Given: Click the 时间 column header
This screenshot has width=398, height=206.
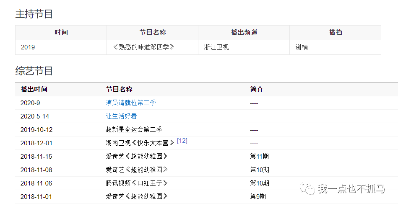Looking at the screenshot, I should (x=61, y=32).
